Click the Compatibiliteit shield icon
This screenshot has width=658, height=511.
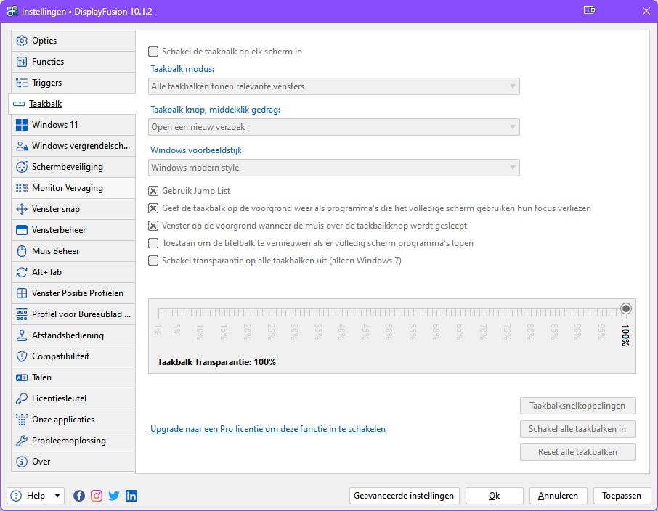point(21,356)
